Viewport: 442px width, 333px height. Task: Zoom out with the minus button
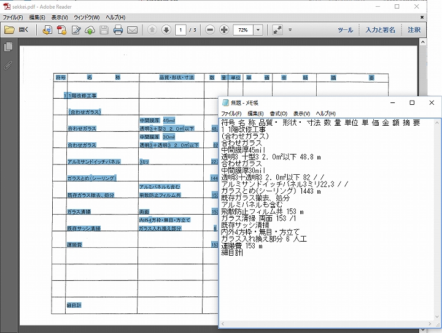[x=210, y=29]
